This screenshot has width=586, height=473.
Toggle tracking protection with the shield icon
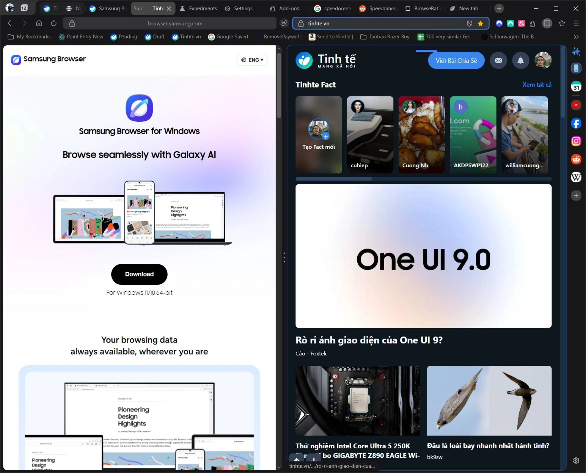click(469, 23)
